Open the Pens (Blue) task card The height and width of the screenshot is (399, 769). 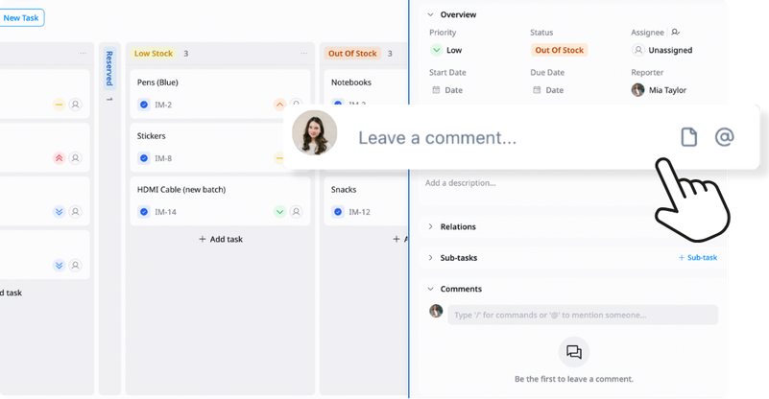[220, 94]
